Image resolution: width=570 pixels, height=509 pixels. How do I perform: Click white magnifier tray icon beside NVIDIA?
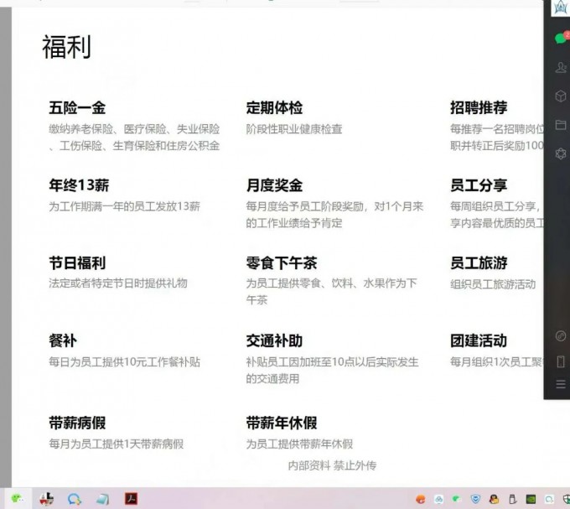coord(549,499)
